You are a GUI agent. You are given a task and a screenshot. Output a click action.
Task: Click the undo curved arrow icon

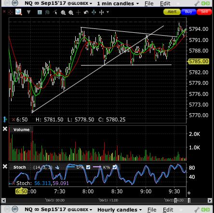coord(86,12)
